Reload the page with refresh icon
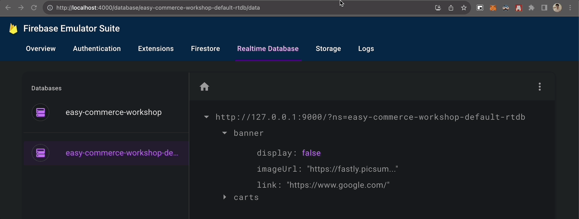 coord(34,8)
